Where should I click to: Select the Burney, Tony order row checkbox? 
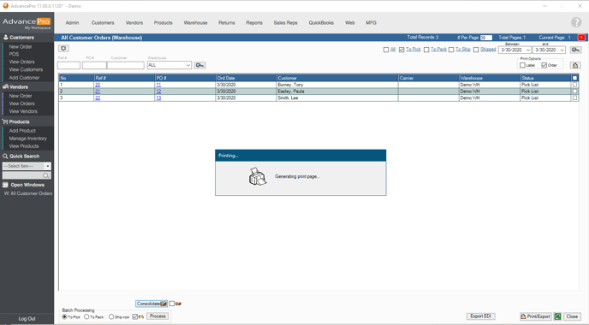pyautogui.click(x=574, y=85)
